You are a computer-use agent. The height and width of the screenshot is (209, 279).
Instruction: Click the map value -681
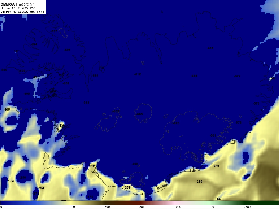point(95,76)
